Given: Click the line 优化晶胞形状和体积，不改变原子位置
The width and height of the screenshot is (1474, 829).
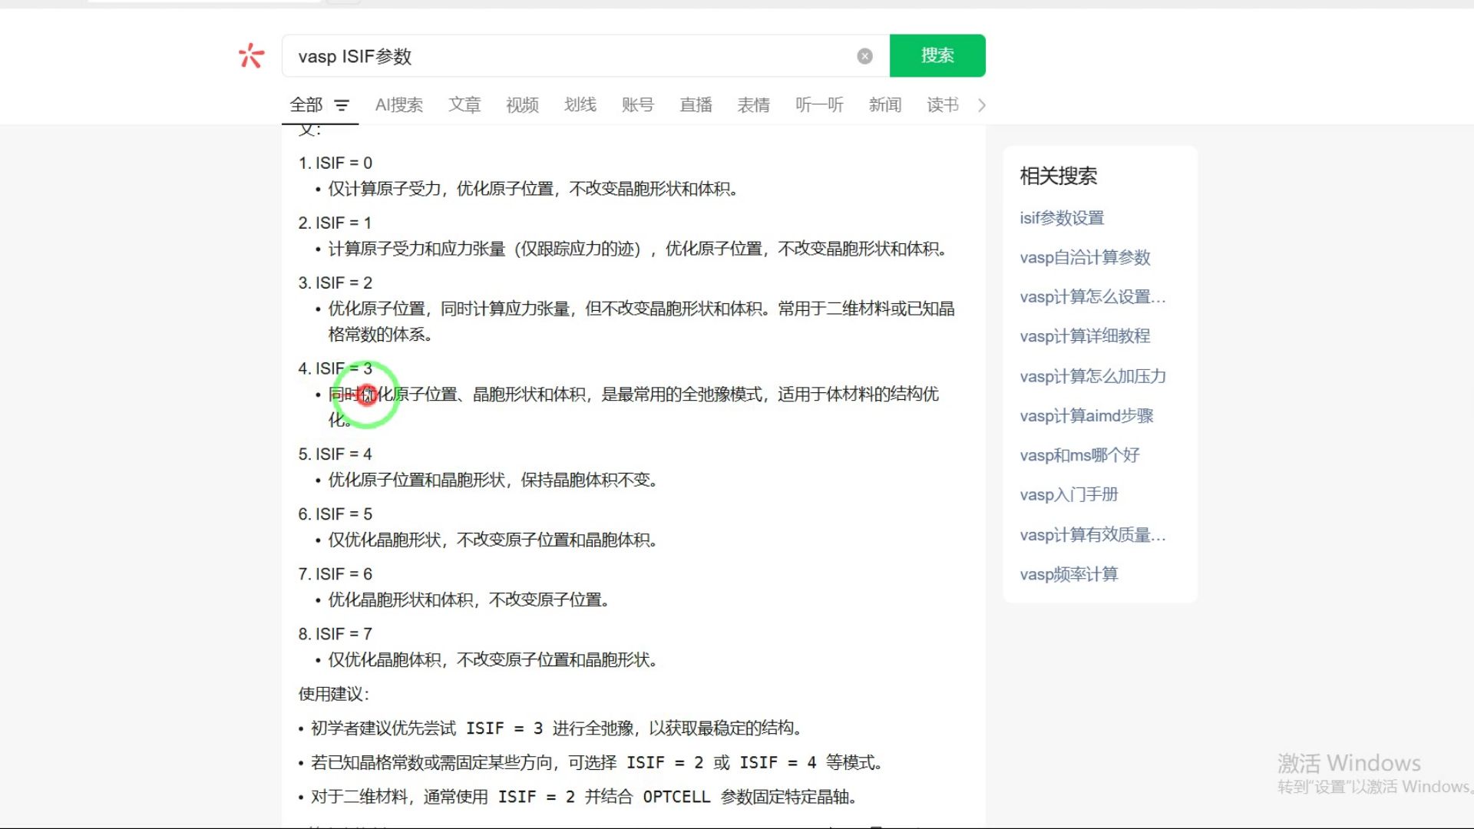Looking at the screenshot, I should pos(469,600).
